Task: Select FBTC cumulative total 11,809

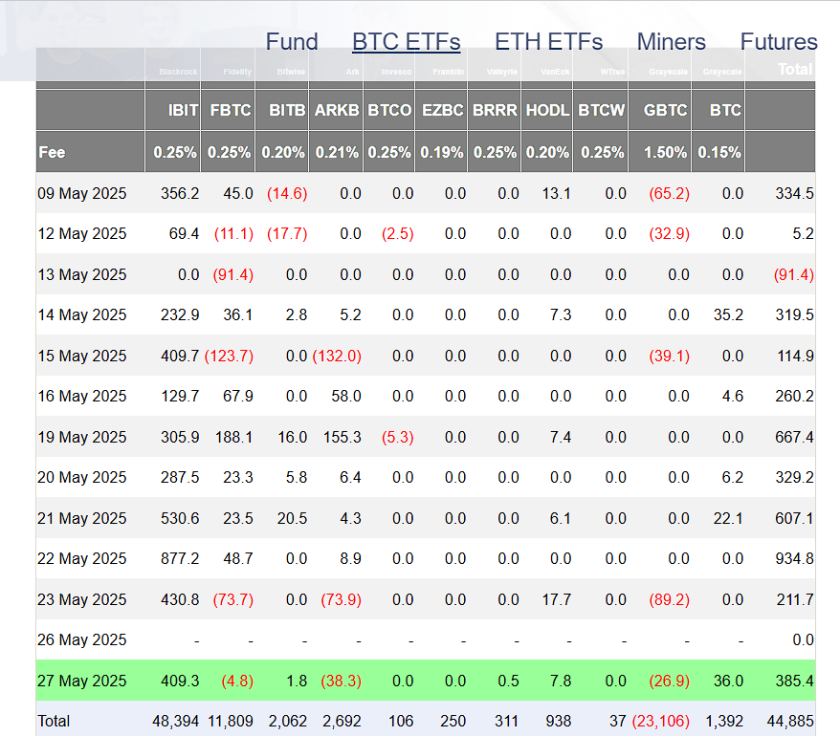Action: 231,722
